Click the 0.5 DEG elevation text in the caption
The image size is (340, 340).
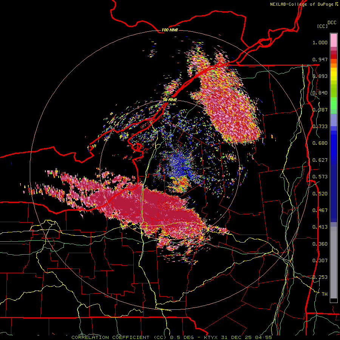[x=182, y=337]
